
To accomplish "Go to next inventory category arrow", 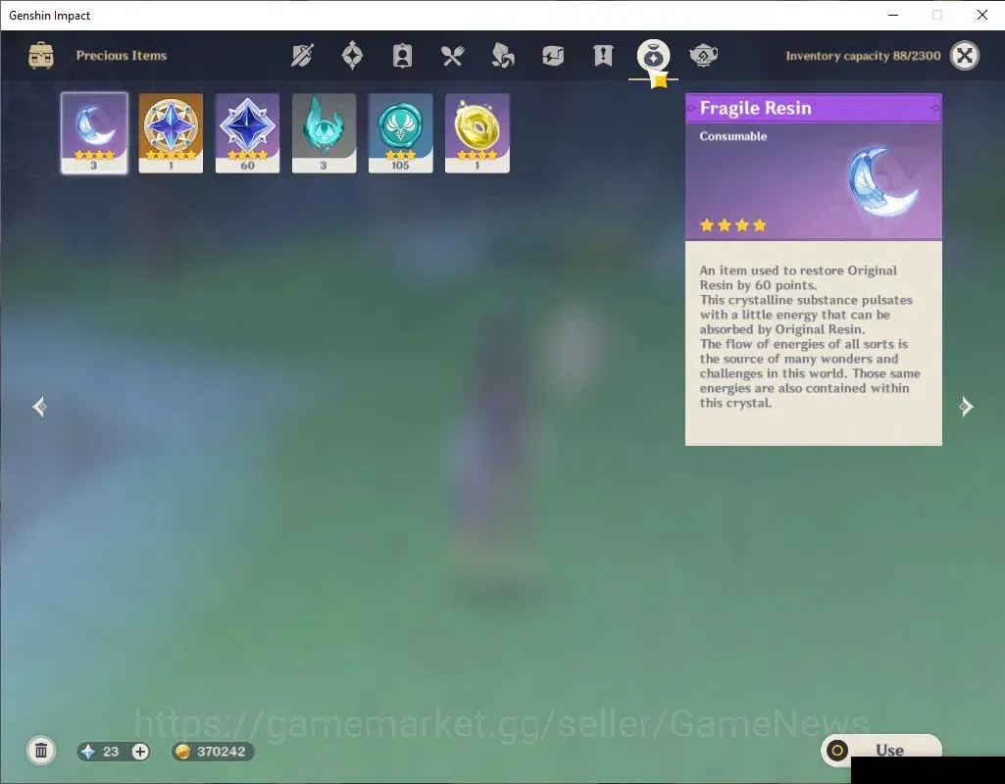I will [966, 407].
